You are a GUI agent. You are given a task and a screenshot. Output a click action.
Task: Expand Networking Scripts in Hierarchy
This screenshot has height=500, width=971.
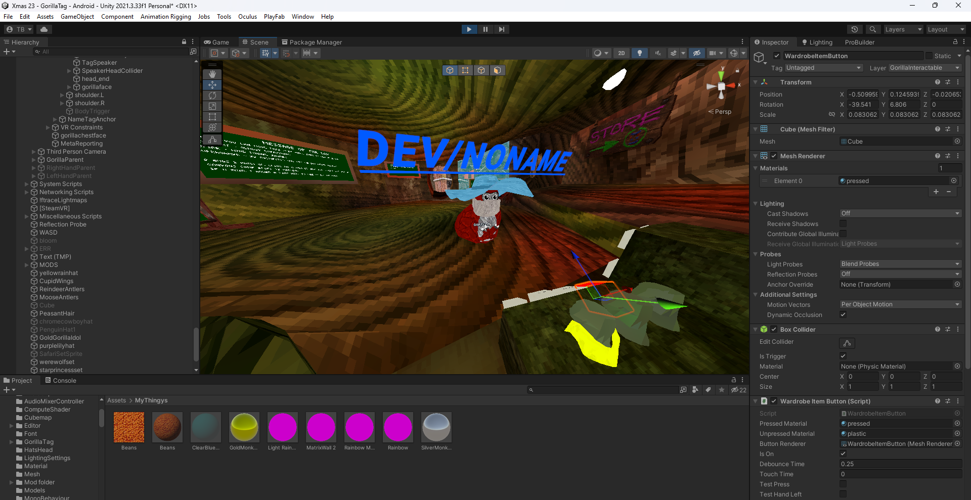pyautogui.click(x=27, y=192)
